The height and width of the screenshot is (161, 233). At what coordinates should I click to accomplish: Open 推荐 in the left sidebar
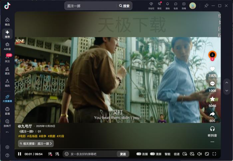pyautogui.click(x=7, y=34)
